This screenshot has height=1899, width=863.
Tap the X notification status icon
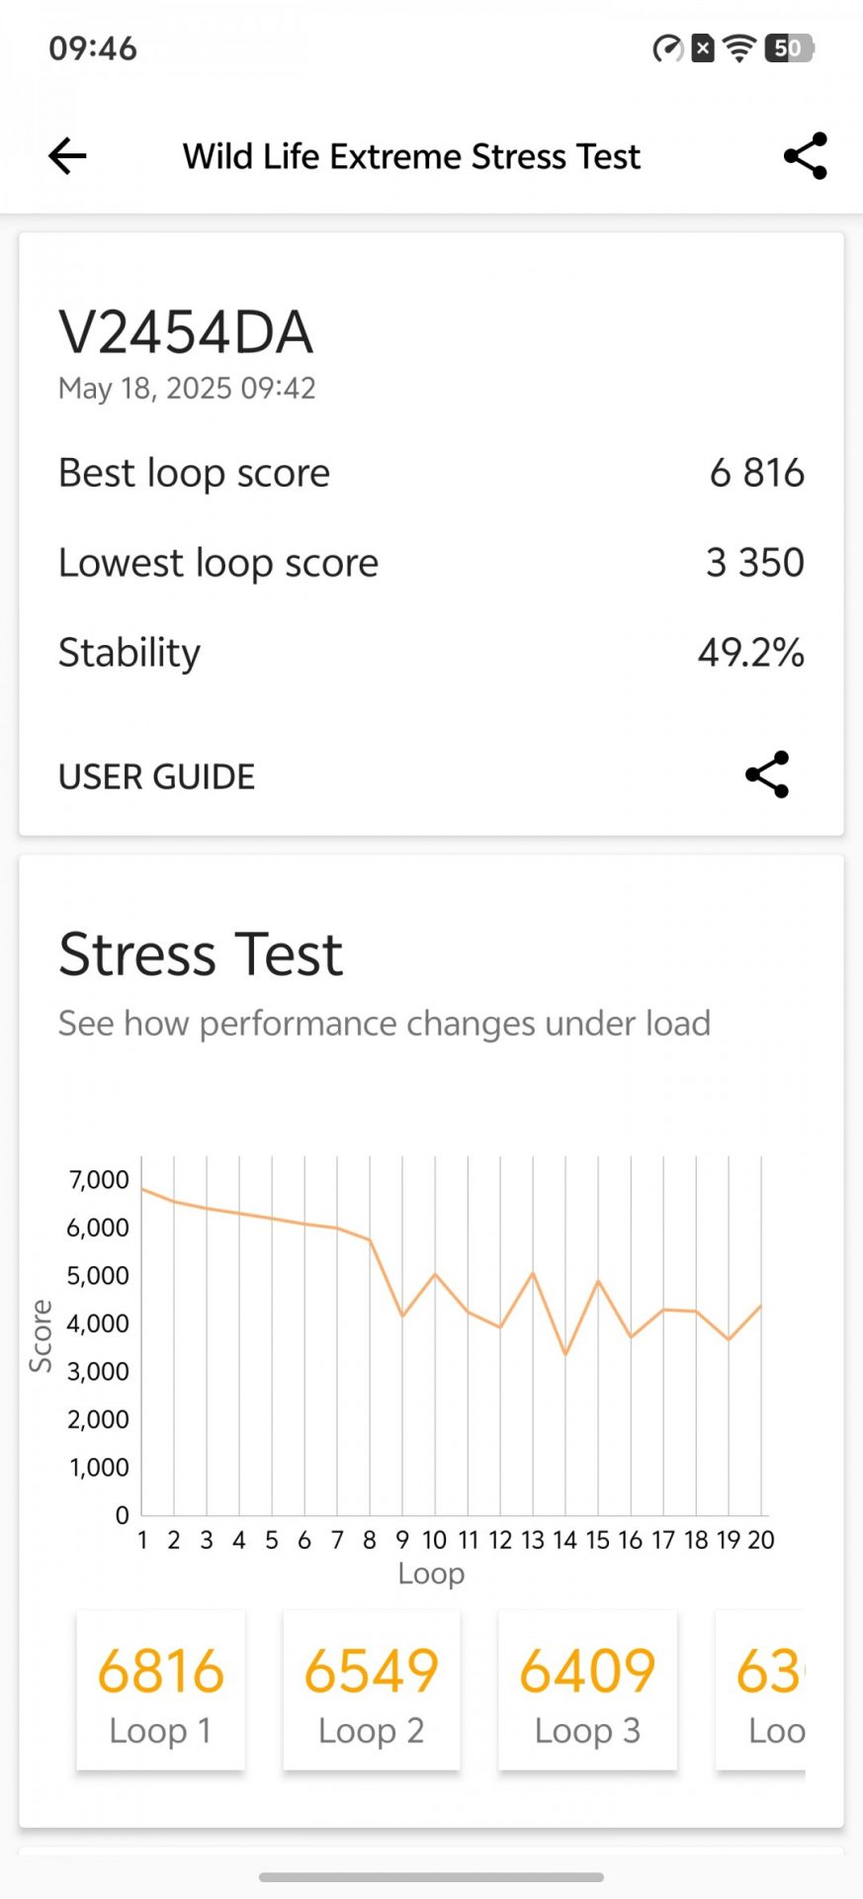[x=703, y=48]
